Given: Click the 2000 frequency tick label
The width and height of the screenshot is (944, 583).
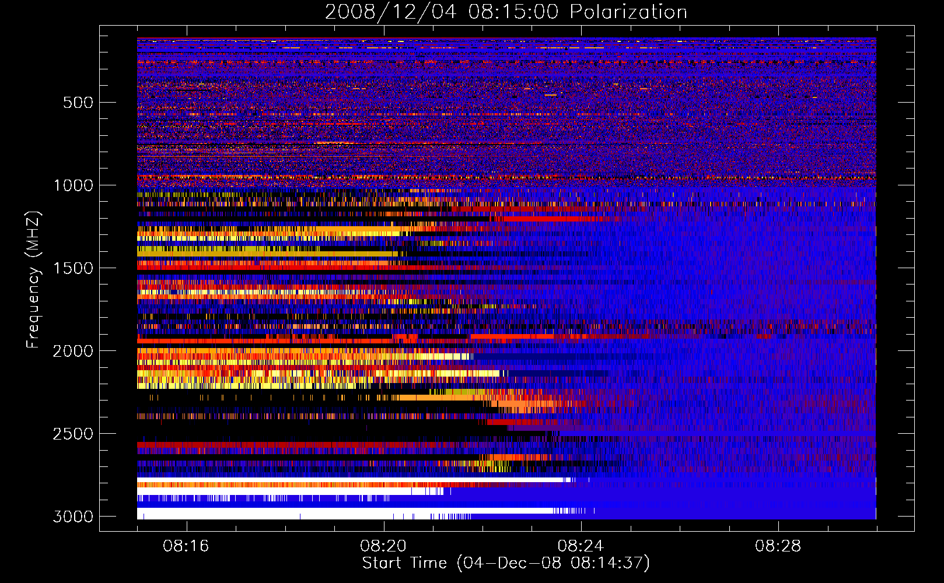Looking at the screenshot, I should [x=73, y=351].
